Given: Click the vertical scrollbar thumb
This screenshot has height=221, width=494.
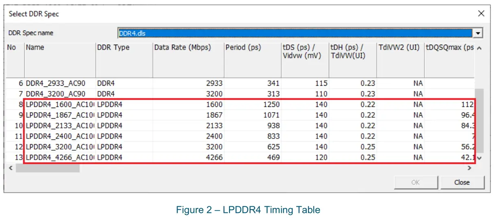Looking at the screenshot, I should tap(479, 120).
